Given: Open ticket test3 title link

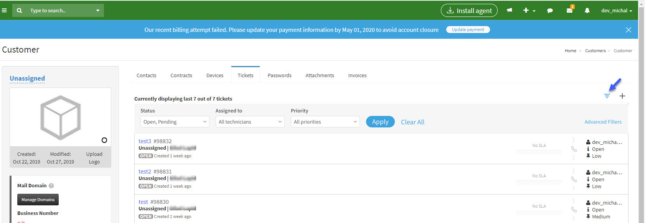Looking at the screenshot, I should 145,141.
